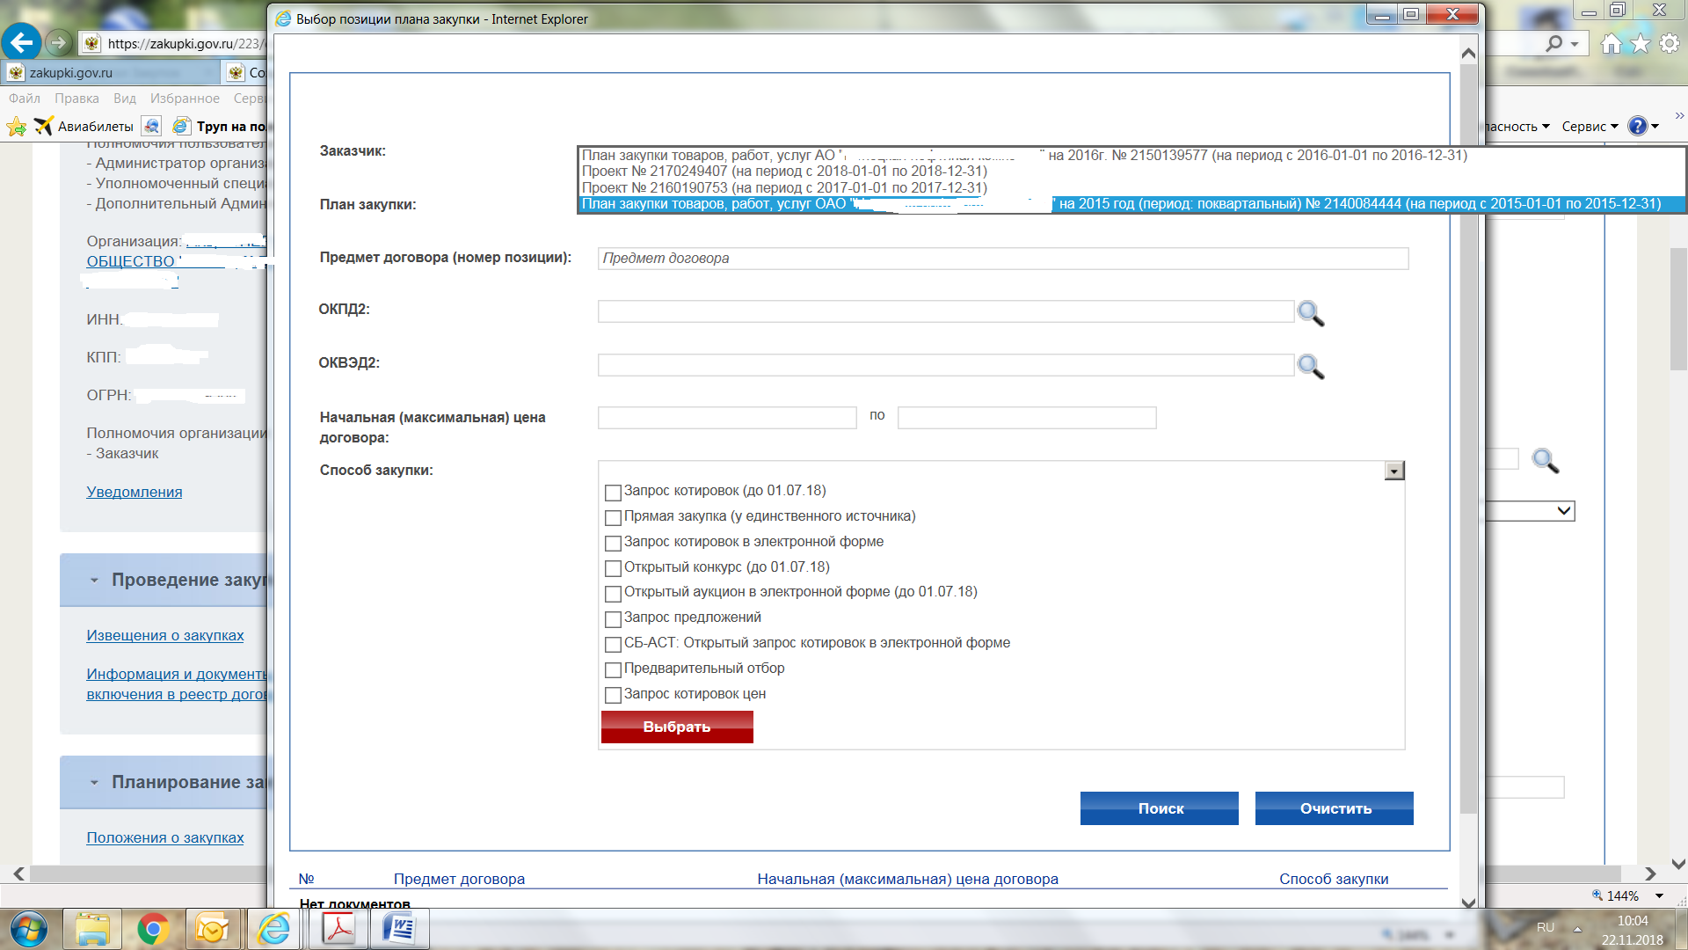This screenshot has height=950, width=1688.
Task: Click the Предмет договора input field
Action: 1002,259
